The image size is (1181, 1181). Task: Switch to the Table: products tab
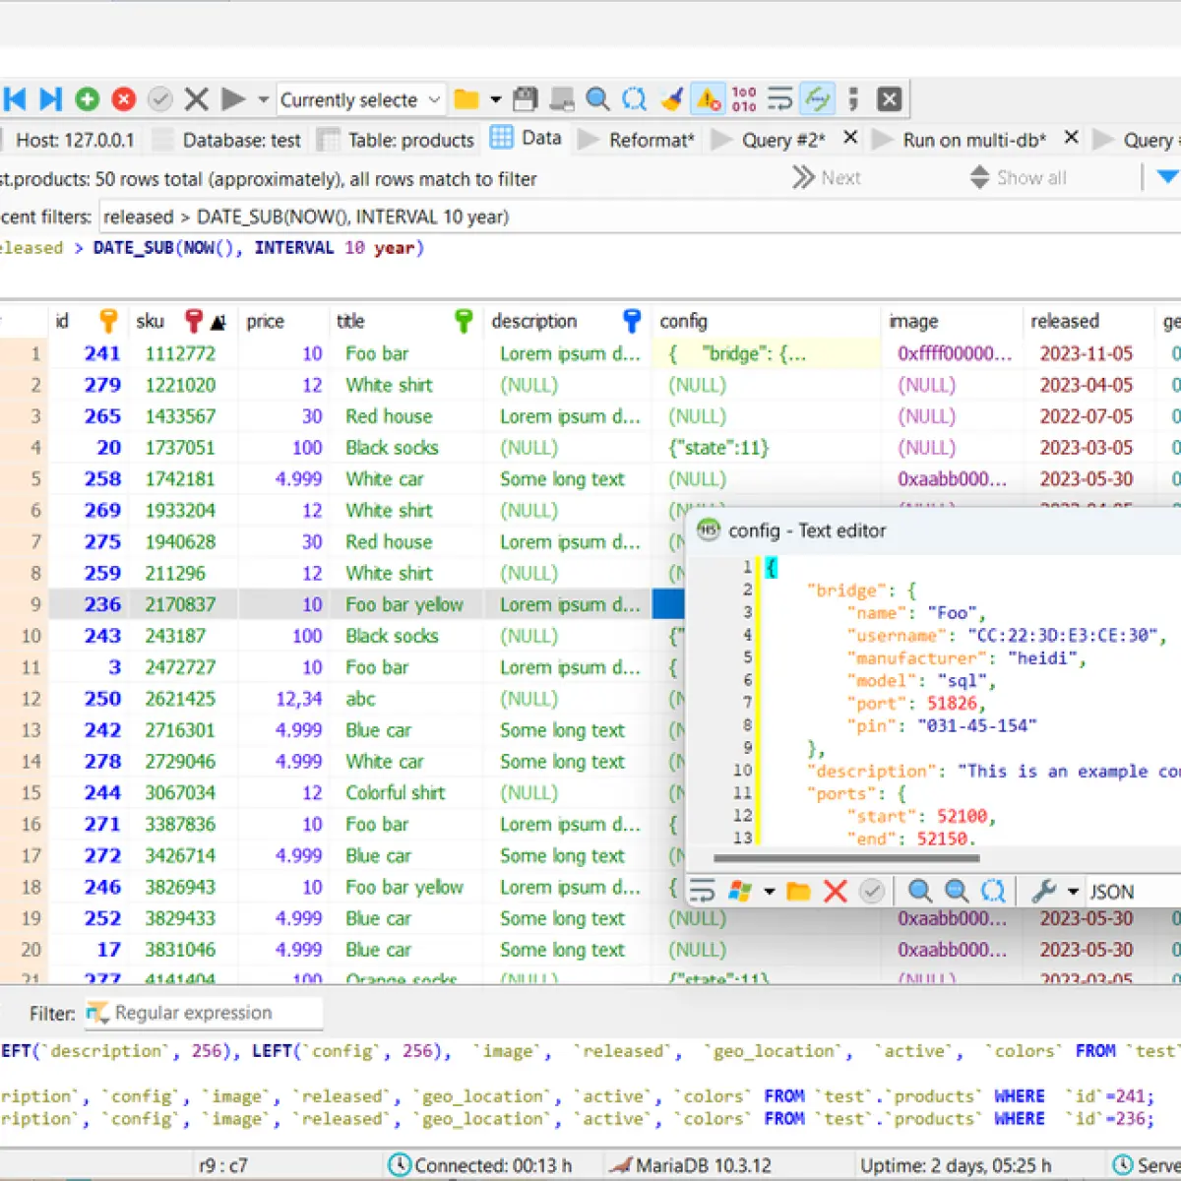coord(398,140)
